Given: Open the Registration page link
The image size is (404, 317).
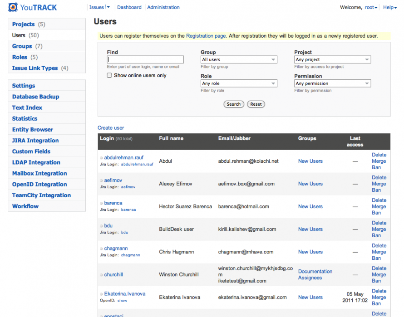Looking at the screenshot, I should coord(206,35).
